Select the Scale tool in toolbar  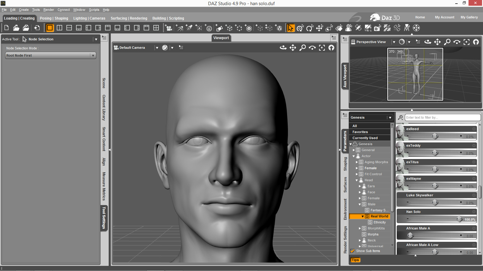tap(329, 28)
